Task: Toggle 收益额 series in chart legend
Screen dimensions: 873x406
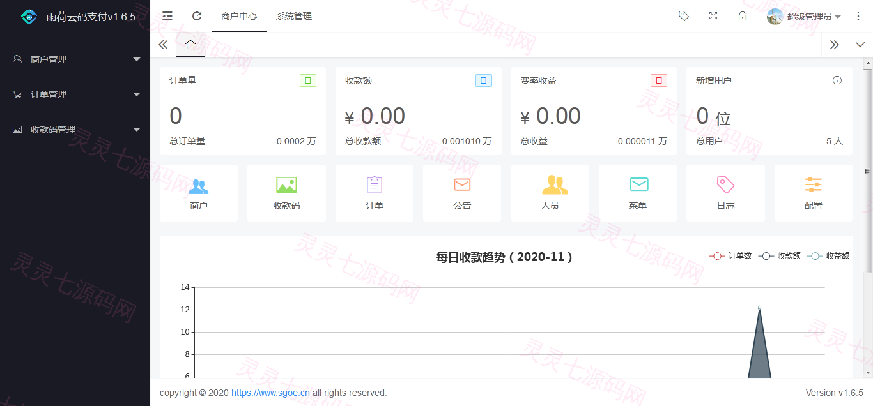Action: (x=828, y=256)
